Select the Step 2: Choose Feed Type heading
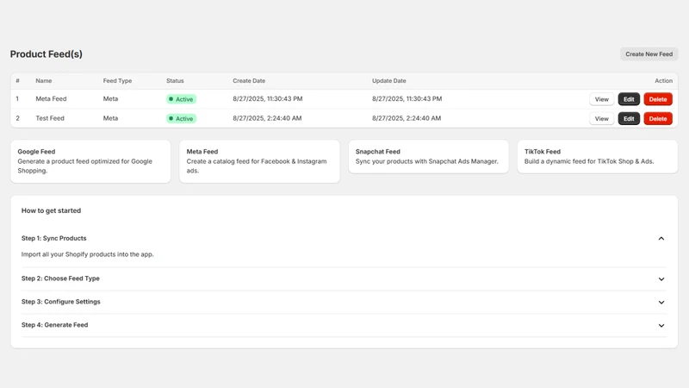This screenshot has height=388, width=689. coord(60,278)
